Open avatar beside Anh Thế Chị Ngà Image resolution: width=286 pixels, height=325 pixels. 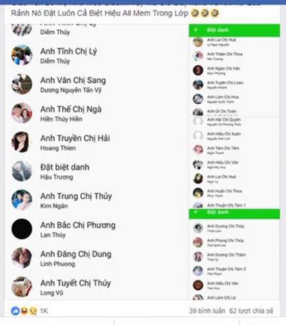point(22,113)
